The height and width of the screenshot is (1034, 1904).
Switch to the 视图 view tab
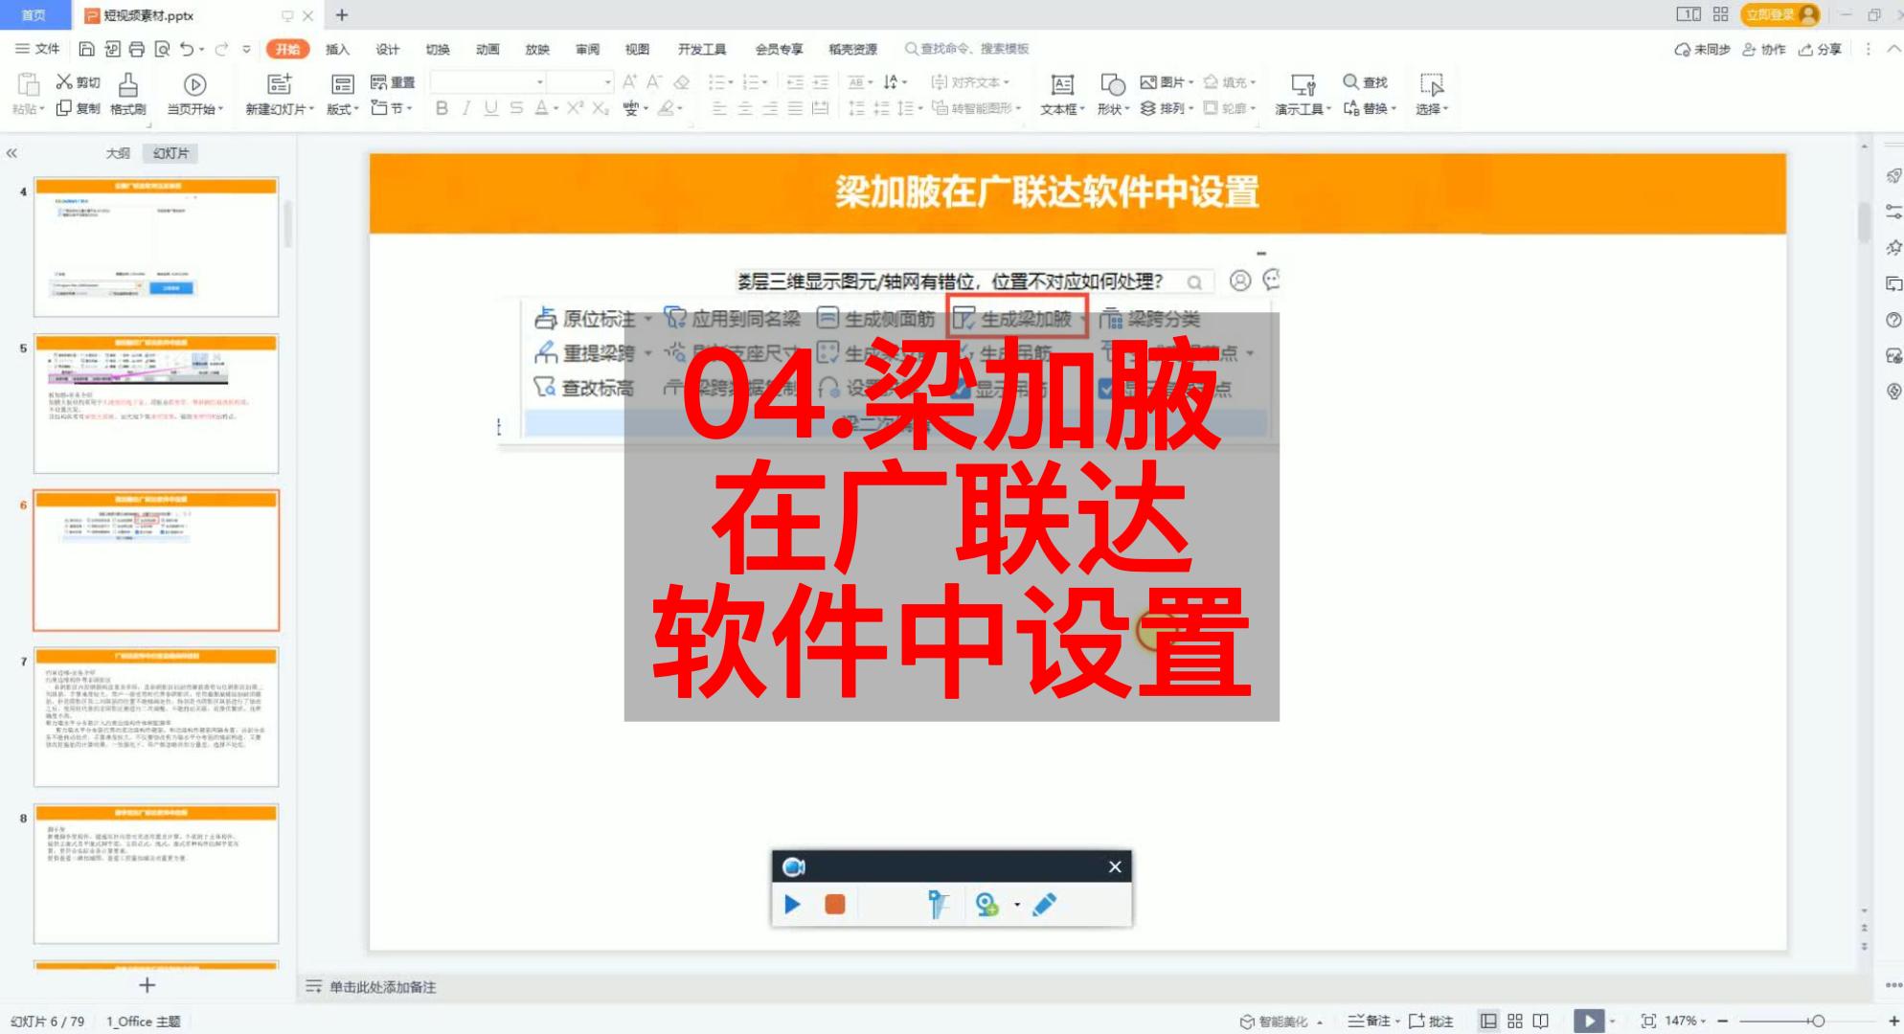click(637, 49)
